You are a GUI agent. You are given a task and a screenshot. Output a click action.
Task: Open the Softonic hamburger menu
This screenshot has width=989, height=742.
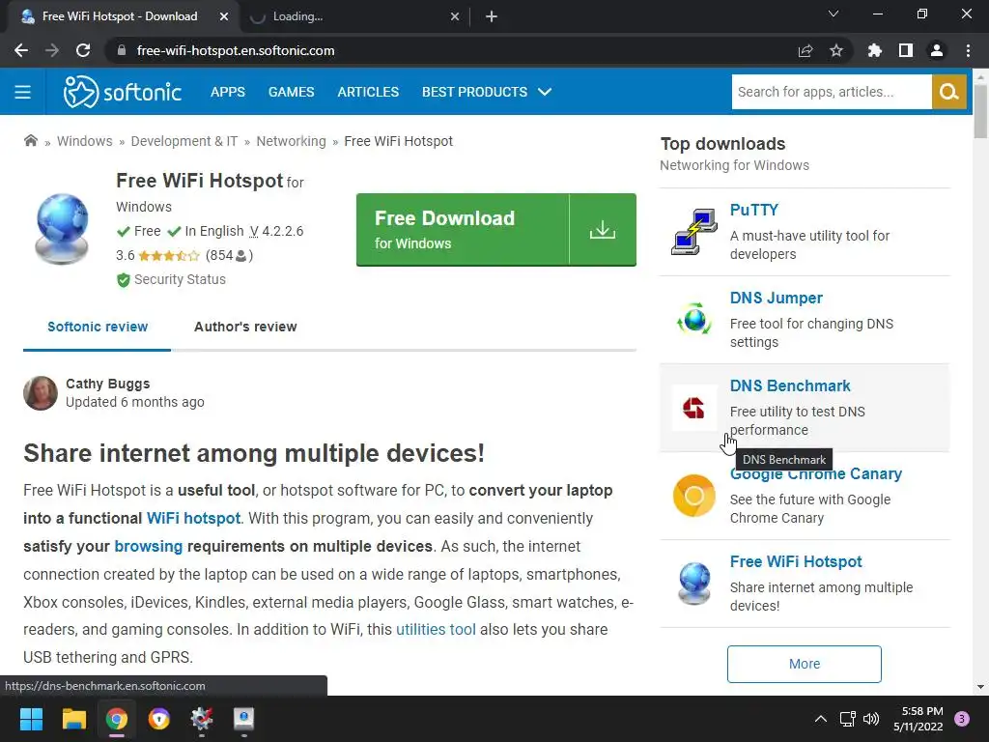coord(23,92)
